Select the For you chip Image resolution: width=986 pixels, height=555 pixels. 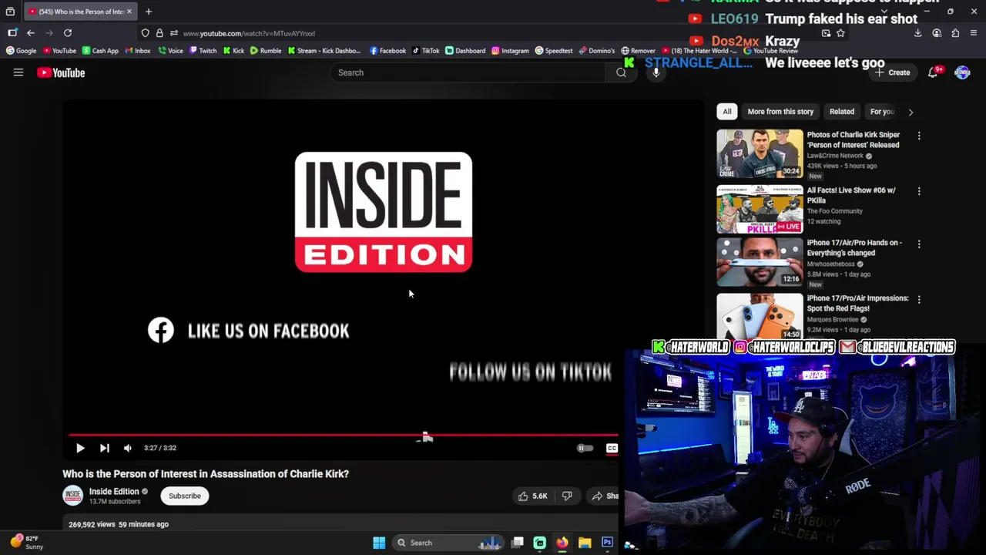[882, 112]
